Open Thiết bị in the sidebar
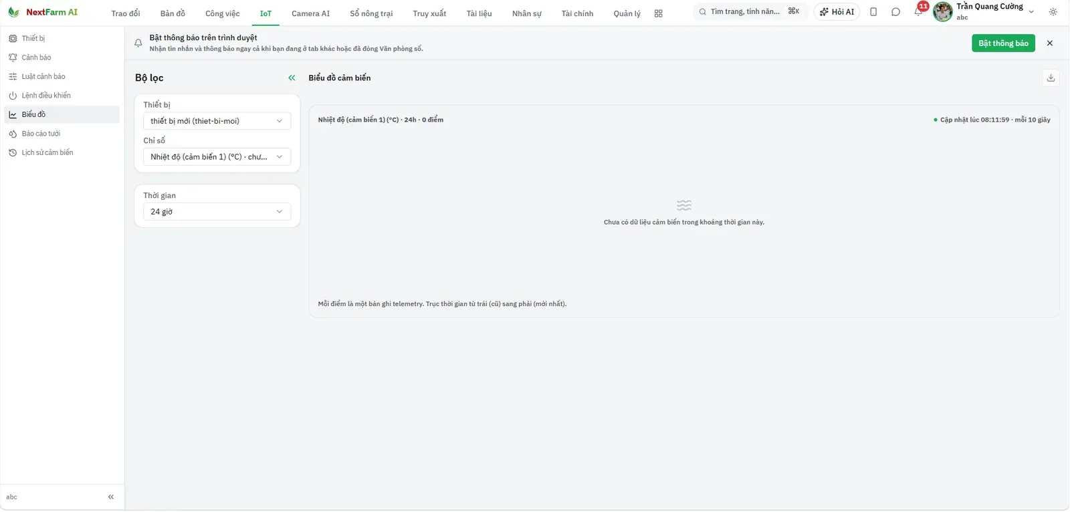The width and height of the screenshot is (1070, 512). [x=62, y=39]
